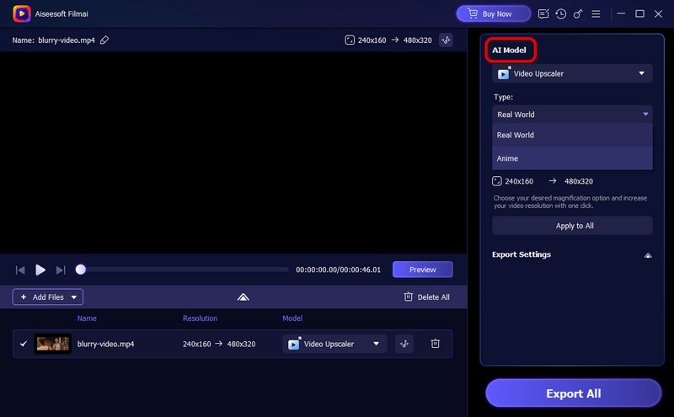Click the playback progress slider handle

point(81,270)
